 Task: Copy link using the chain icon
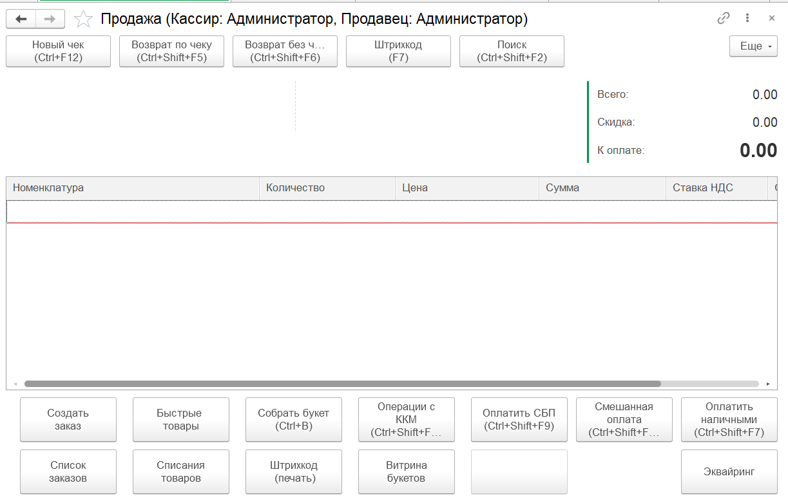724,19
